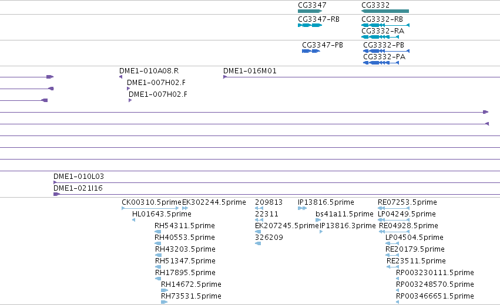The height and width of the screenshot is (305, 500).
Task: Click the RH14672.5prime EST arrow glyph
Action: 165,290
